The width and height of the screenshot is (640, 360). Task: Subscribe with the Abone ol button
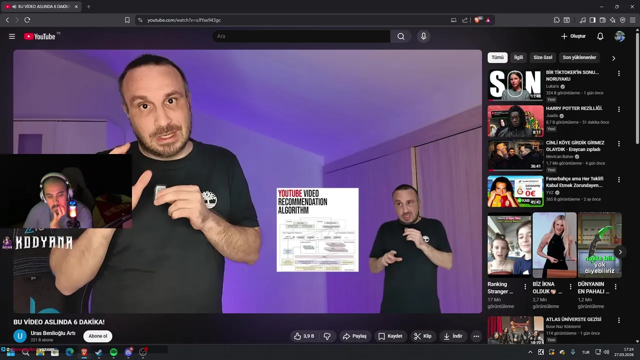(98, 336)
